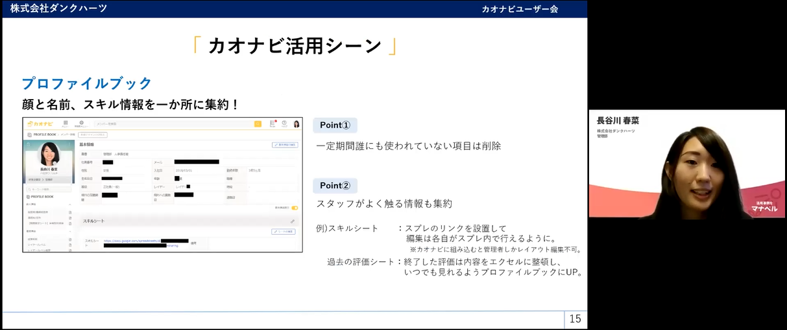Collapse the 個人情報 sidebar section chevron

click(70, 203)
